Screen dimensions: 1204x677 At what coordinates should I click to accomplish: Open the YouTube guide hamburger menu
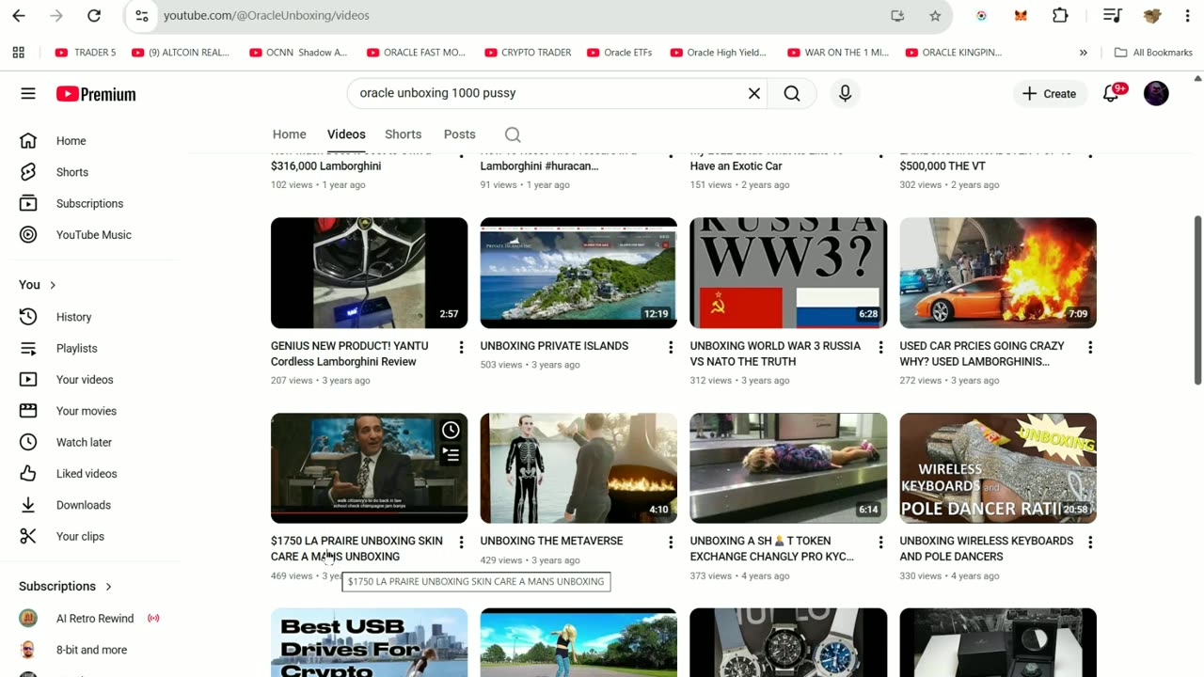[28, 93]
